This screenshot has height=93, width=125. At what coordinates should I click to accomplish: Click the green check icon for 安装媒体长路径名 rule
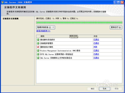[x=38, y=58]
